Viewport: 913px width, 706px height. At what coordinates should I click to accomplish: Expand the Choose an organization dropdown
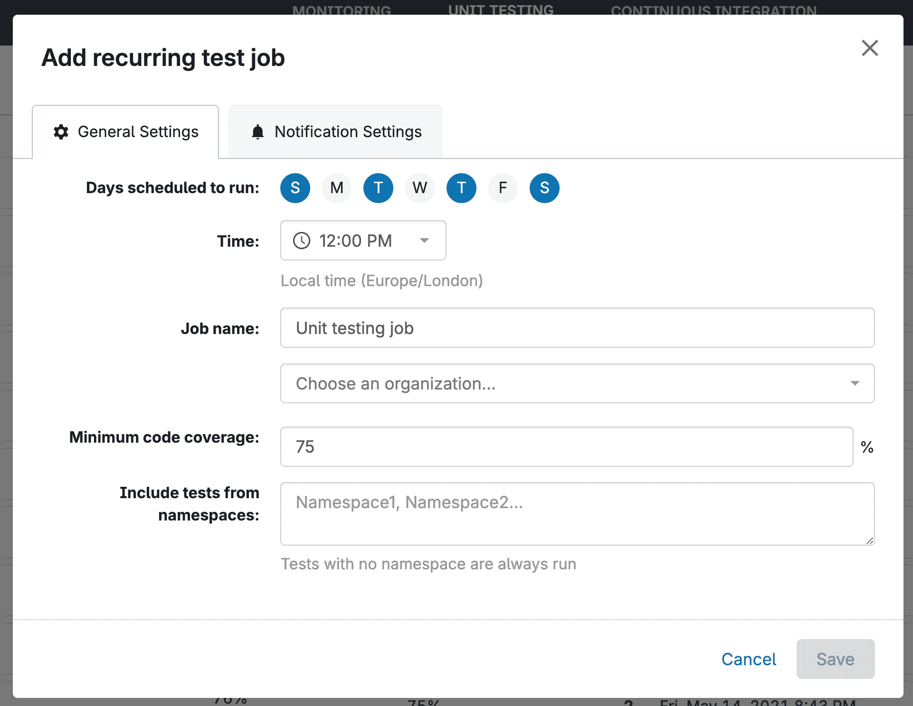point(577,383)
